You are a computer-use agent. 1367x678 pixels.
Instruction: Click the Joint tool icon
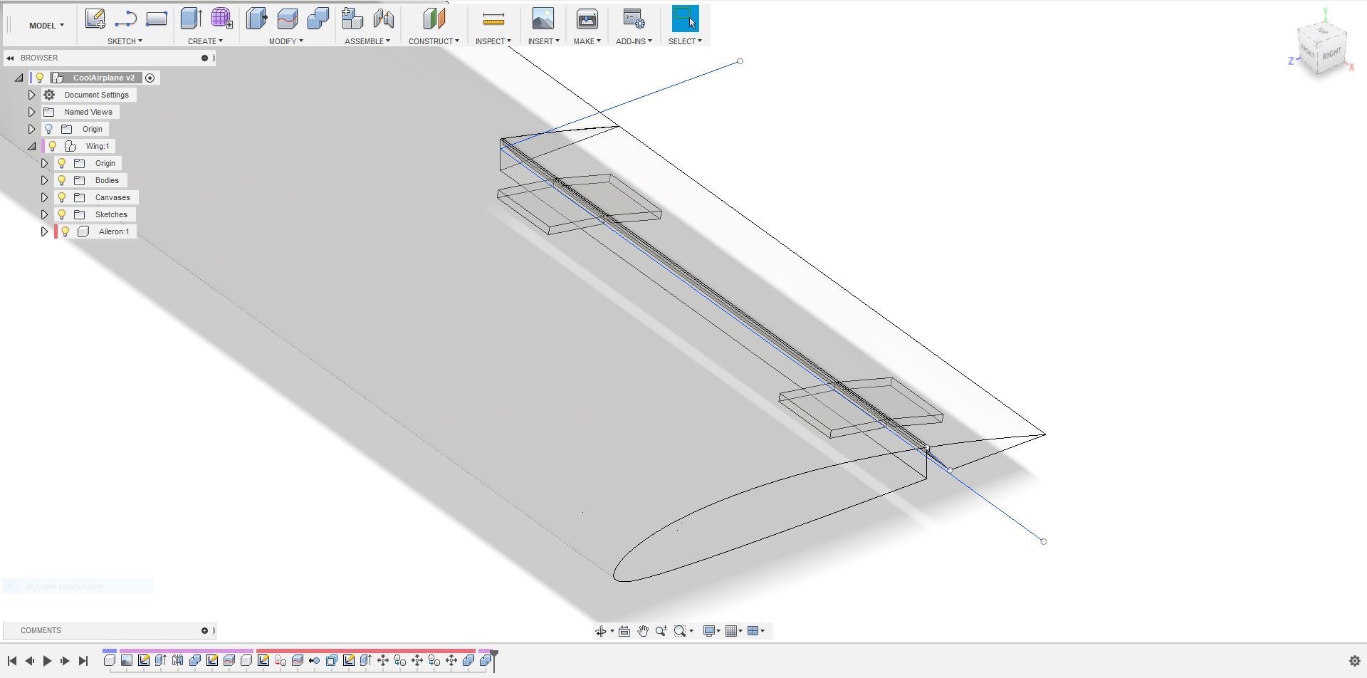click(383, 19)
